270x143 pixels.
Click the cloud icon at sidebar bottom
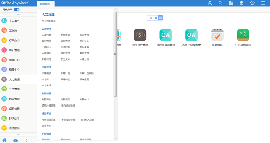click(x=15, y=140)
